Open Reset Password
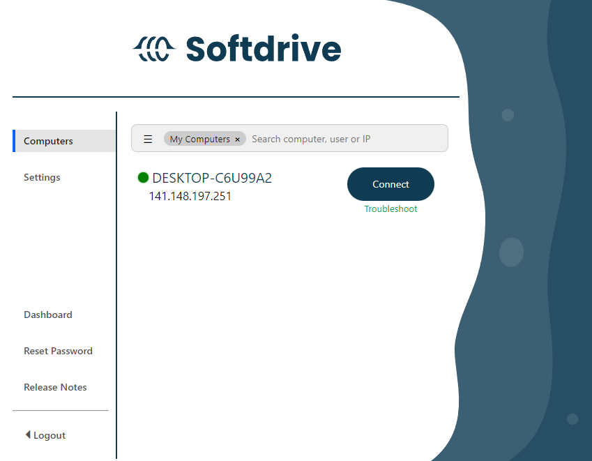Screen dimensions: 592x461 pyautogui.click(x=58, y=351)
